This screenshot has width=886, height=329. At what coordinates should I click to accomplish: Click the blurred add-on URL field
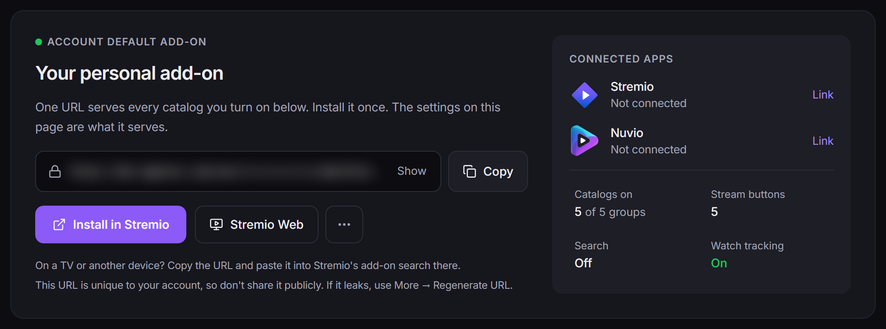click(238, 171)
